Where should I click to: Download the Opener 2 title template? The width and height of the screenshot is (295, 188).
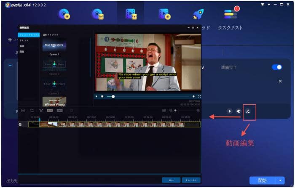(x=54, y=64)
